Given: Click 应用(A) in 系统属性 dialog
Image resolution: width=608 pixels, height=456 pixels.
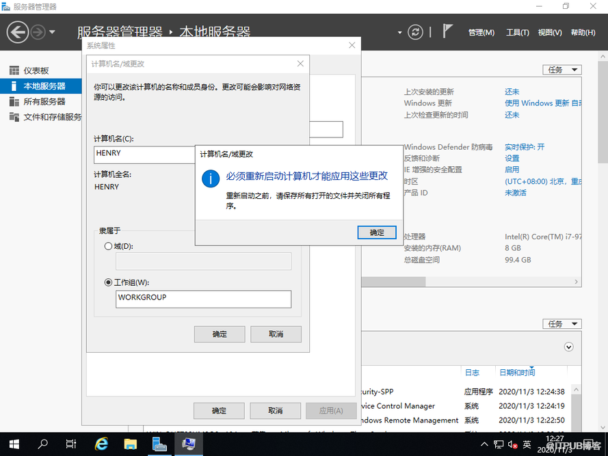Looking at the screenshot, I should click(331, 411).
